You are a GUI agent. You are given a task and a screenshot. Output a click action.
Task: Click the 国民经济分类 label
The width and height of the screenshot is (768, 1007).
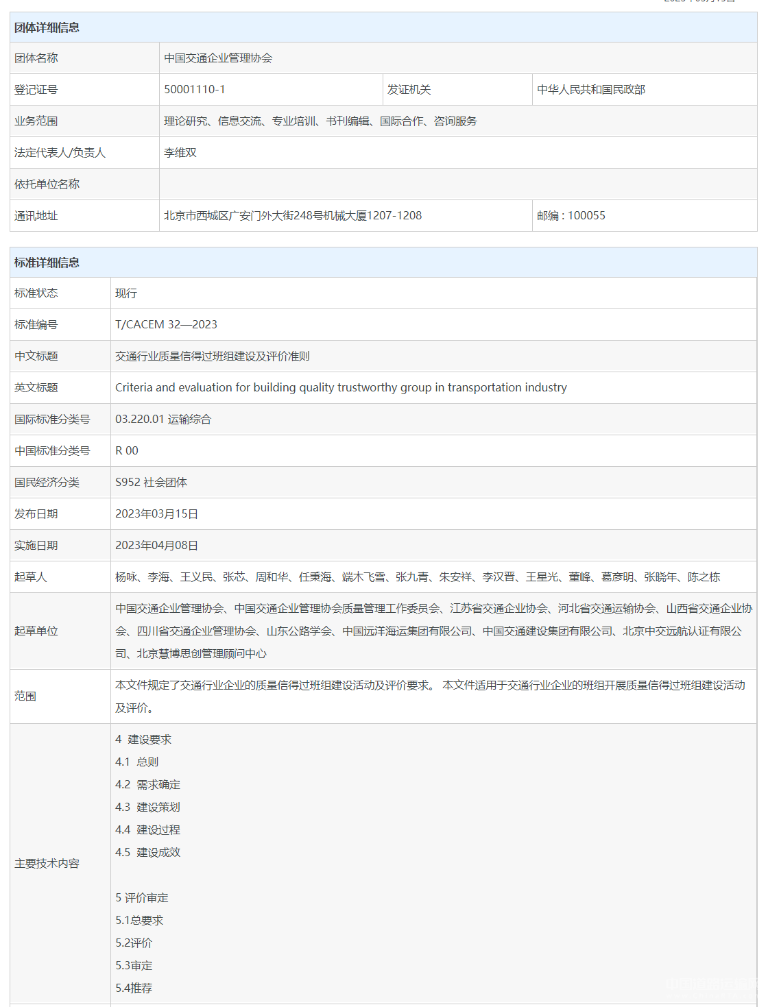(x=47, y=483)
